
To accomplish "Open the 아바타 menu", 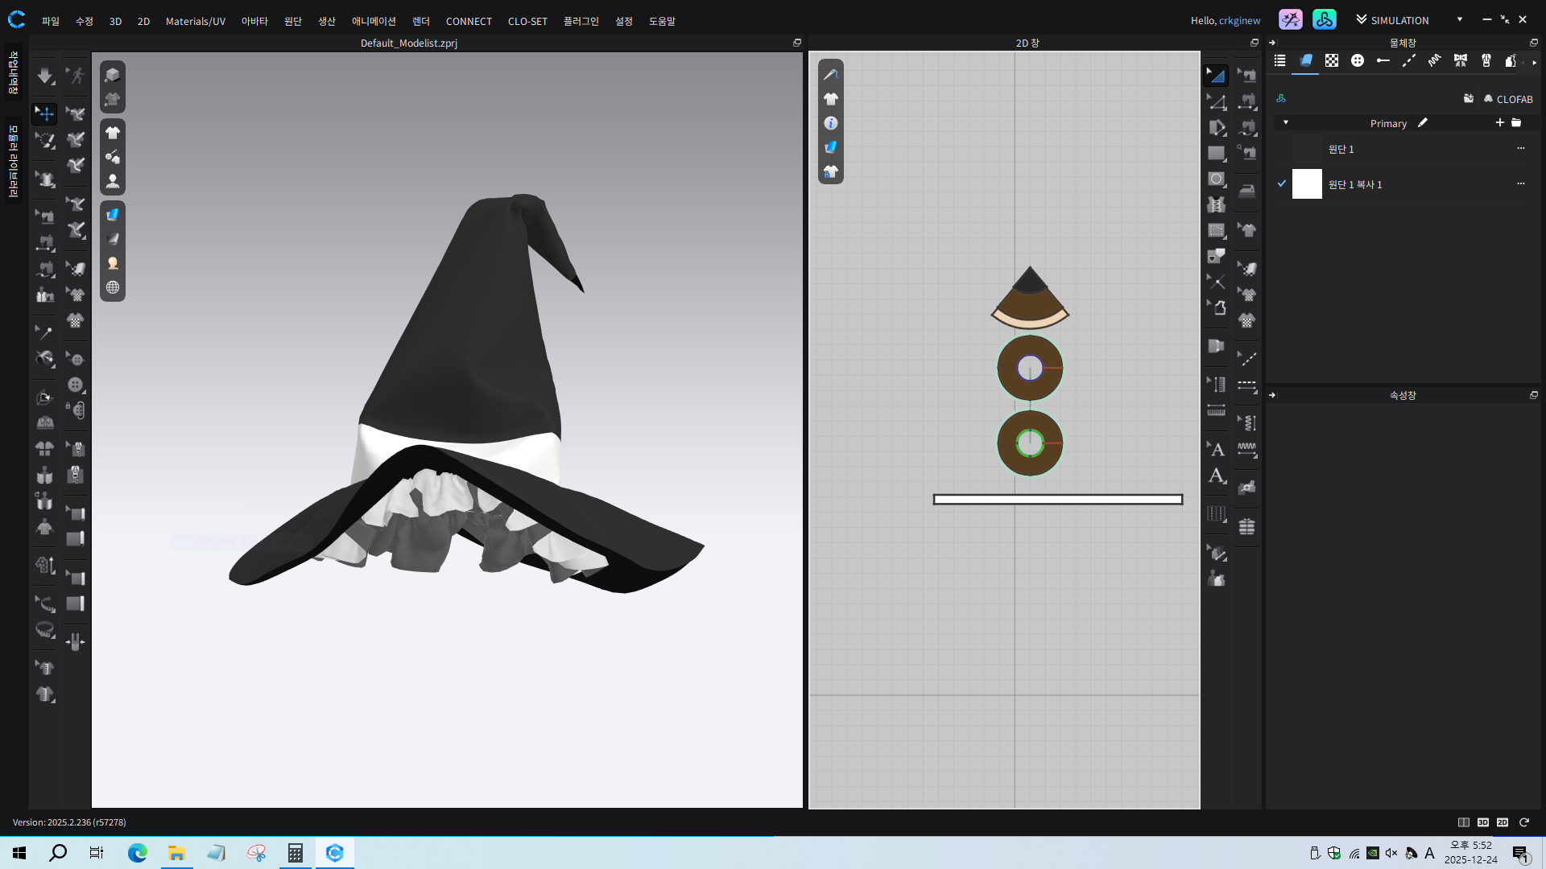I will pos(254,21).
